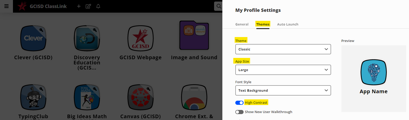Click the App Name preview thumbnail
The height and width of the screenshot is (120, 409).
tap(374, 72)
